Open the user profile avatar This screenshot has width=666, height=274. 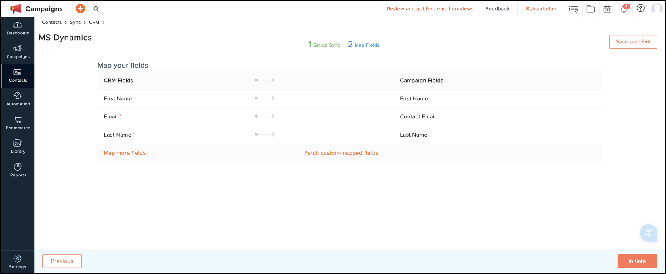[657, 9]
